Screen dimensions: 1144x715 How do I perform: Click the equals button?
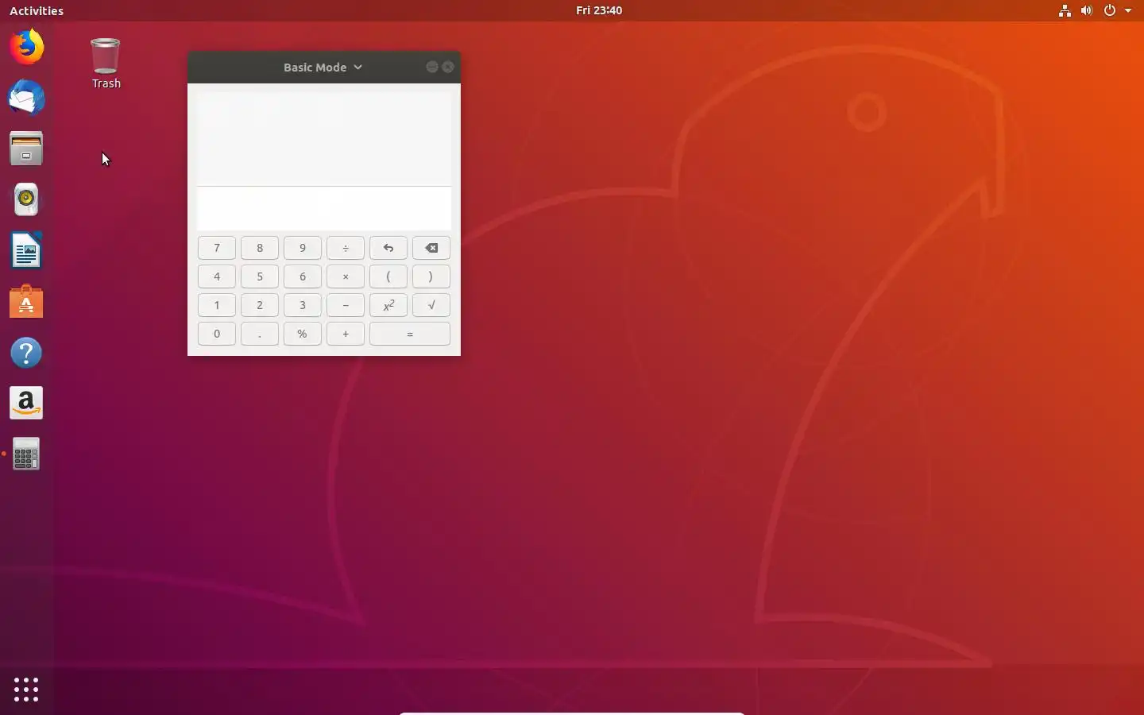pos(410,334)
